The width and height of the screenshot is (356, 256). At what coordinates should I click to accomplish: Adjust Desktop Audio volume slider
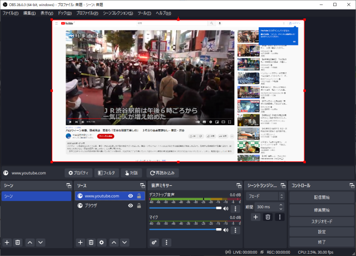185,208
